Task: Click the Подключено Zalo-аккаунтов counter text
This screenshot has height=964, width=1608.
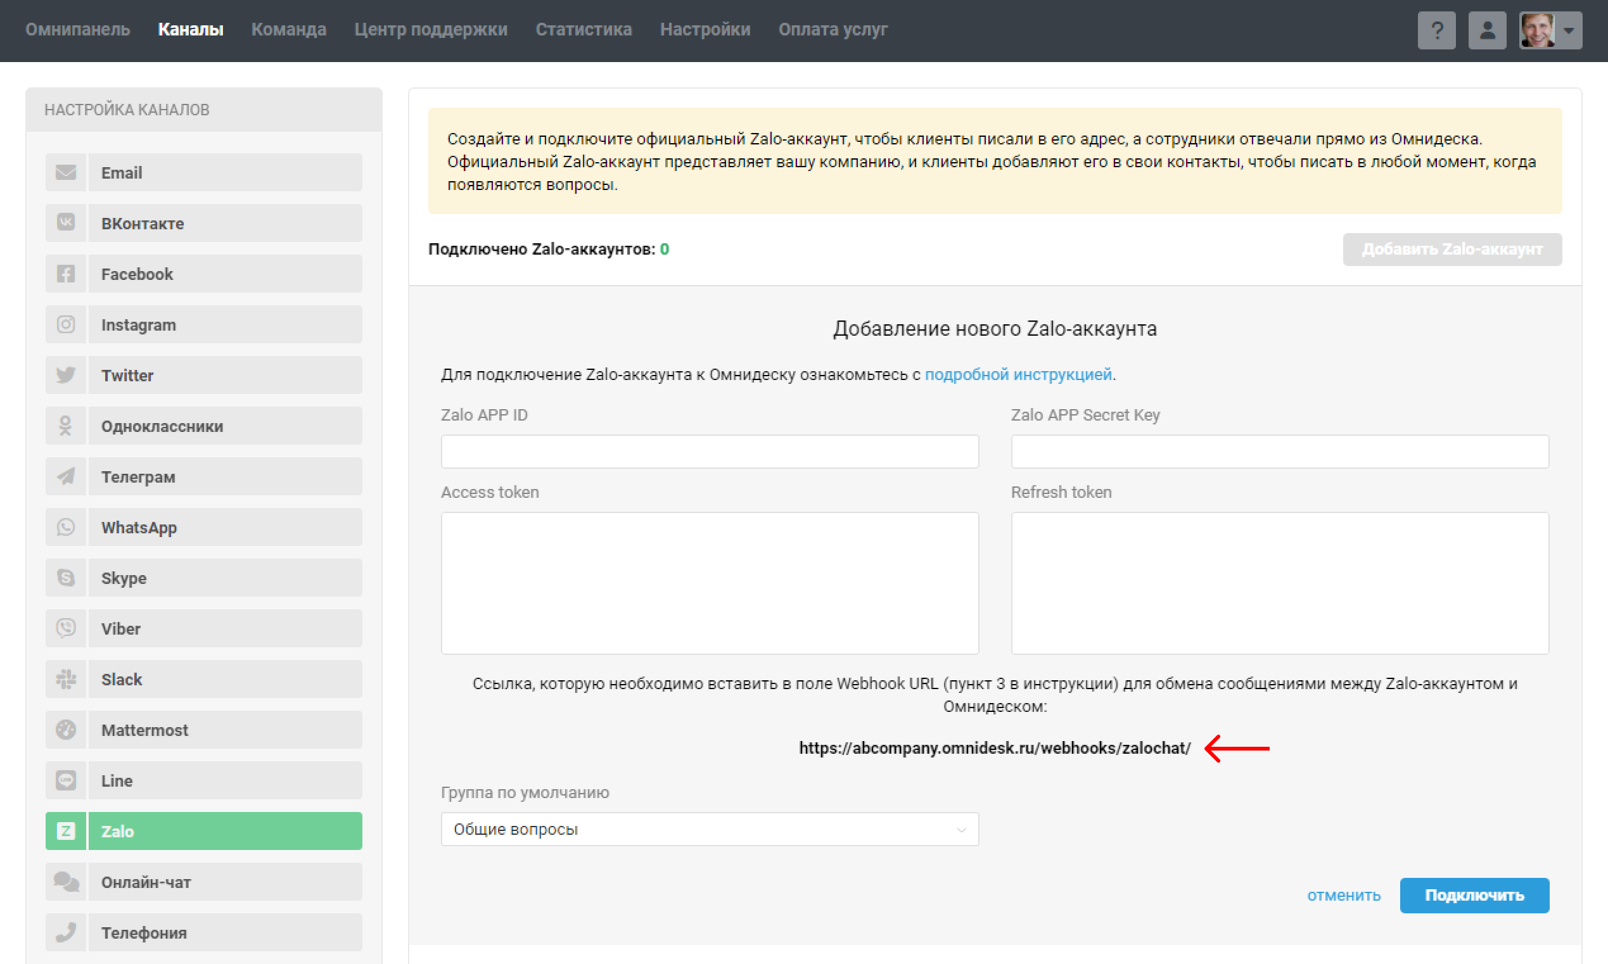Action: [x=548, y=250]
